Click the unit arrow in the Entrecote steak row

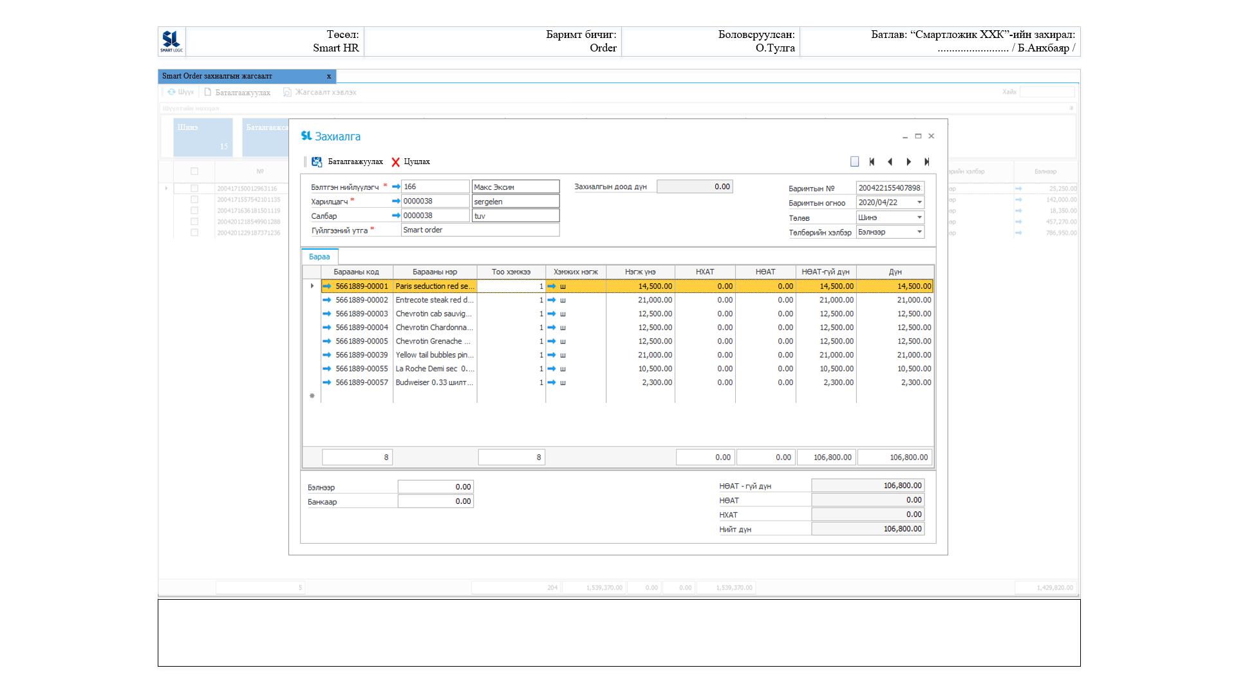[x=552, y=300]
